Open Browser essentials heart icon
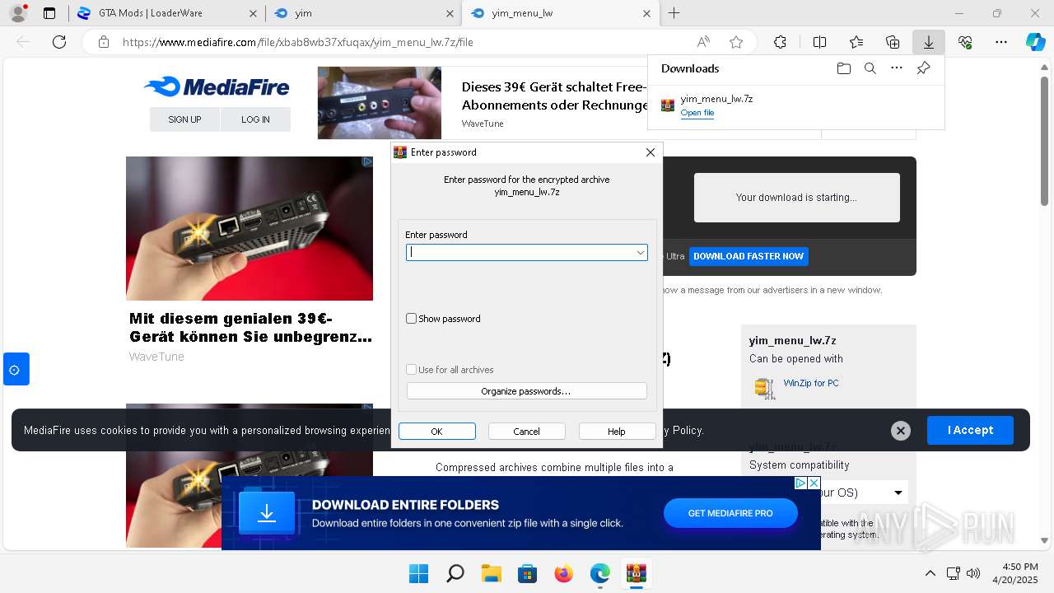Image resolution: width=1054 pixels, height=593 pixels. point(965,42)
